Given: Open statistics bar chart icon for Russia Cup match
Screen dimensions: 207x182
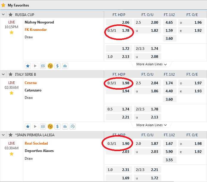Looking at the screenshot, I should [65, 66].
